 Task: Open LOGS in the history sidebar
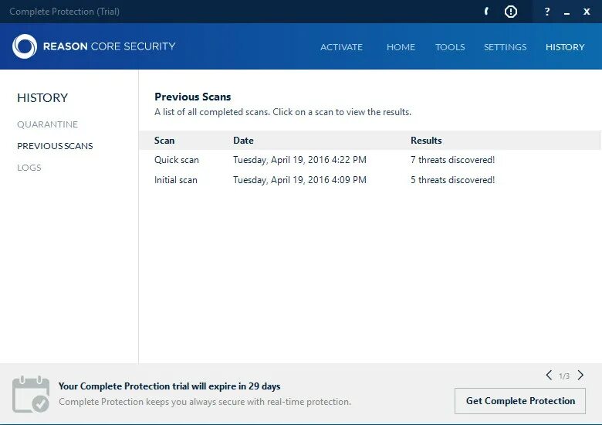(x=29, y=168)
